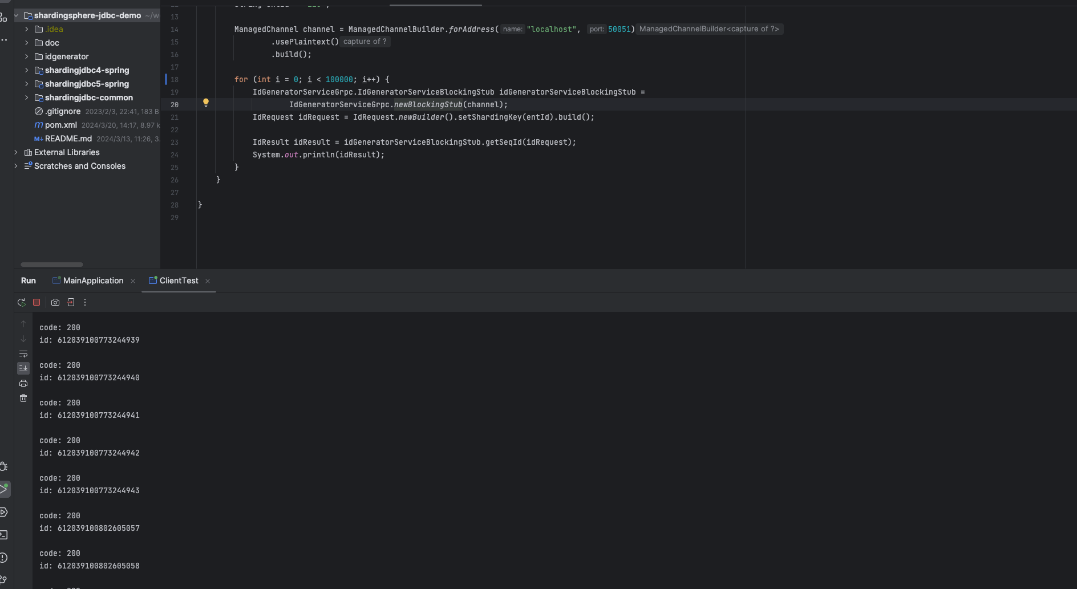Click the Exit application icon with red arrow
The width and height of the screenshot is (1077, 589).
pyautogui.click(x=71, y=302)
